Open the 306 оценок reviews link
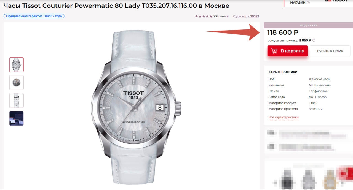Image resolution: width=353 pixels, height=190 pixels. coord(221,16)
